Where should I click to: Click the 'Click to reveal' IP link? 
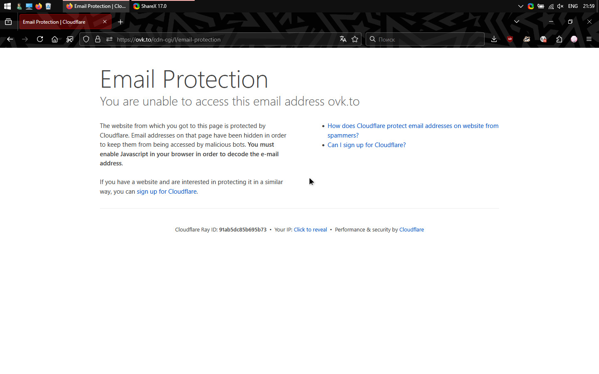pos(310,229)
